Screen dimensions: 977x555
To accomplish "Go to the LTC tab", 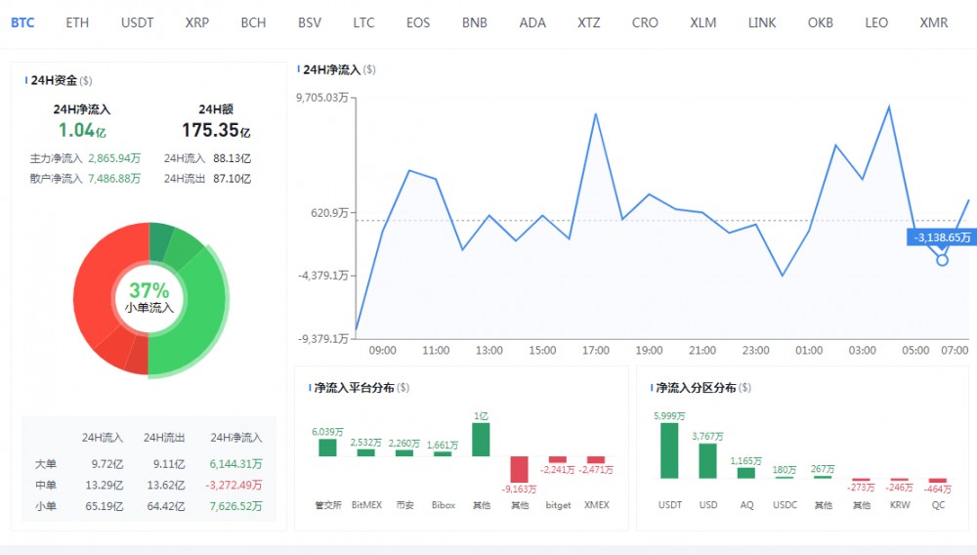I will (363, 22).
